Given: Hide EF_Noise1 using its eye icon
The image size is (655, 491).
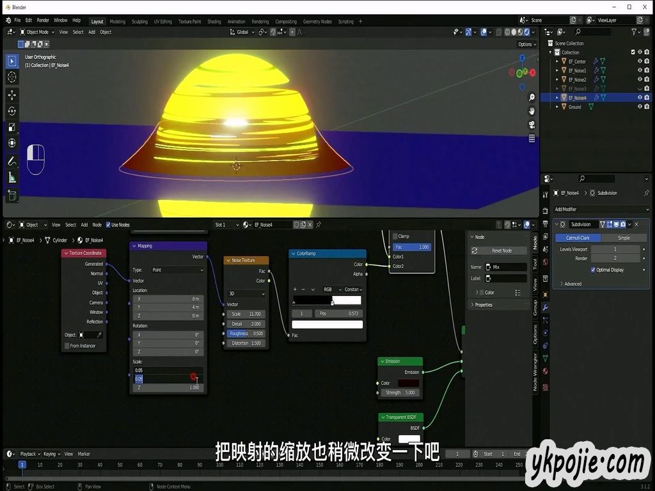Looking at the screenshot, I should tap(639, 70).
